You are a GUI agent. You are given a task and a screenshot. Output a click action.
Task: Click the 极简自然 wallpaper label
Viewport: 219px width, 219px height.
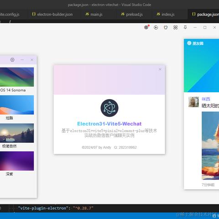pos(9,146)
